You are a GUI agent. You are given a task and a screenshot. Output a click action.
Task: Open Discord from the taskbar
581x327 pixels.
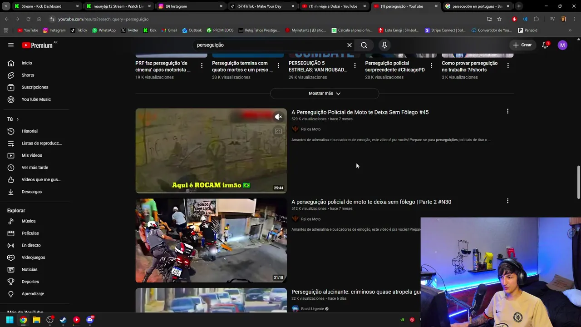tap(89, 320)
